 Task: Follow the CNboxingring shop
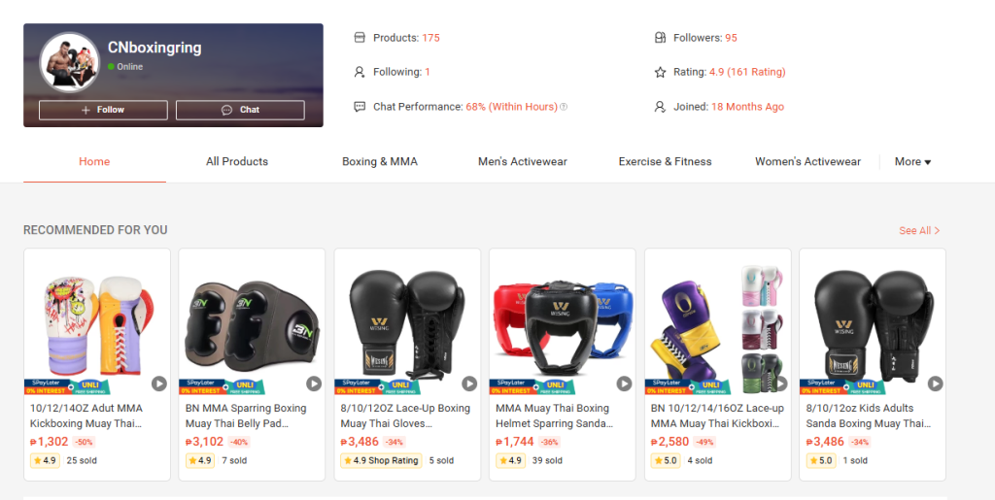(x=103, y=110)
